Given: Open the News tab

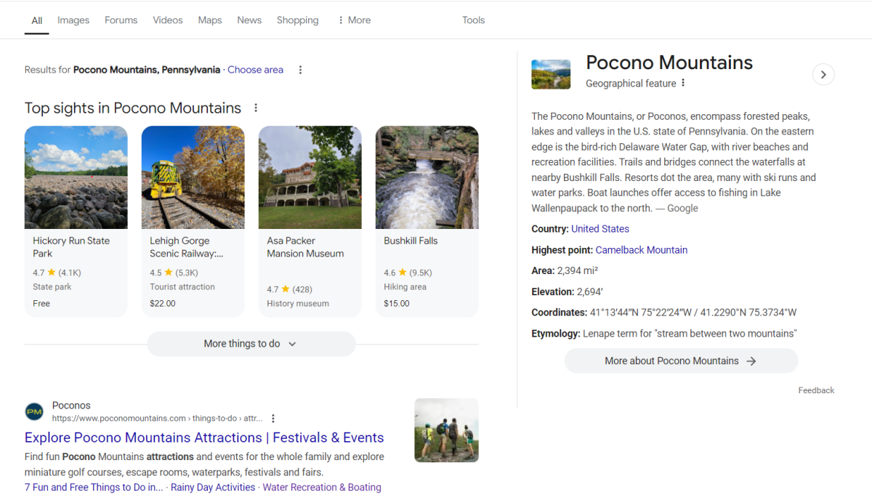Looking at the screenshot, I should tap(249, 20).
